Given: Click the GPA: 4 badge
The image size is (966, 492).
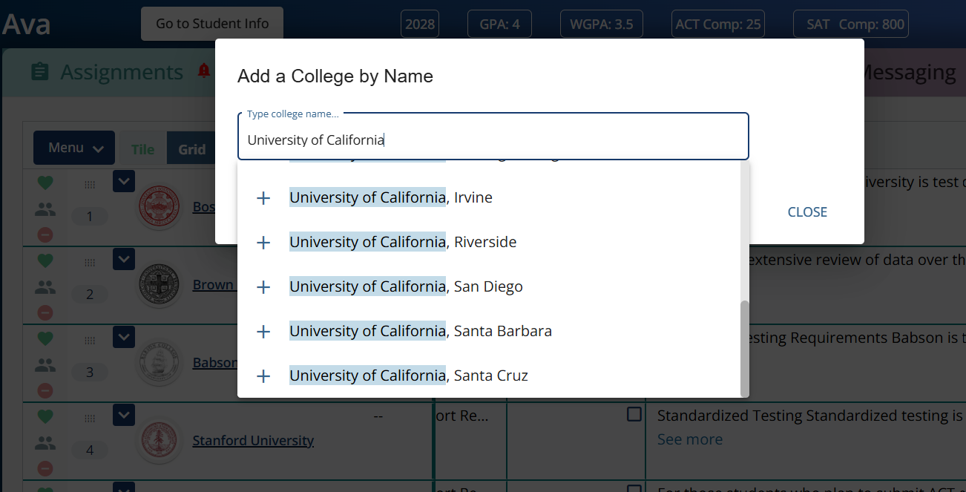Looking at the screenshot, I should 500,24.
